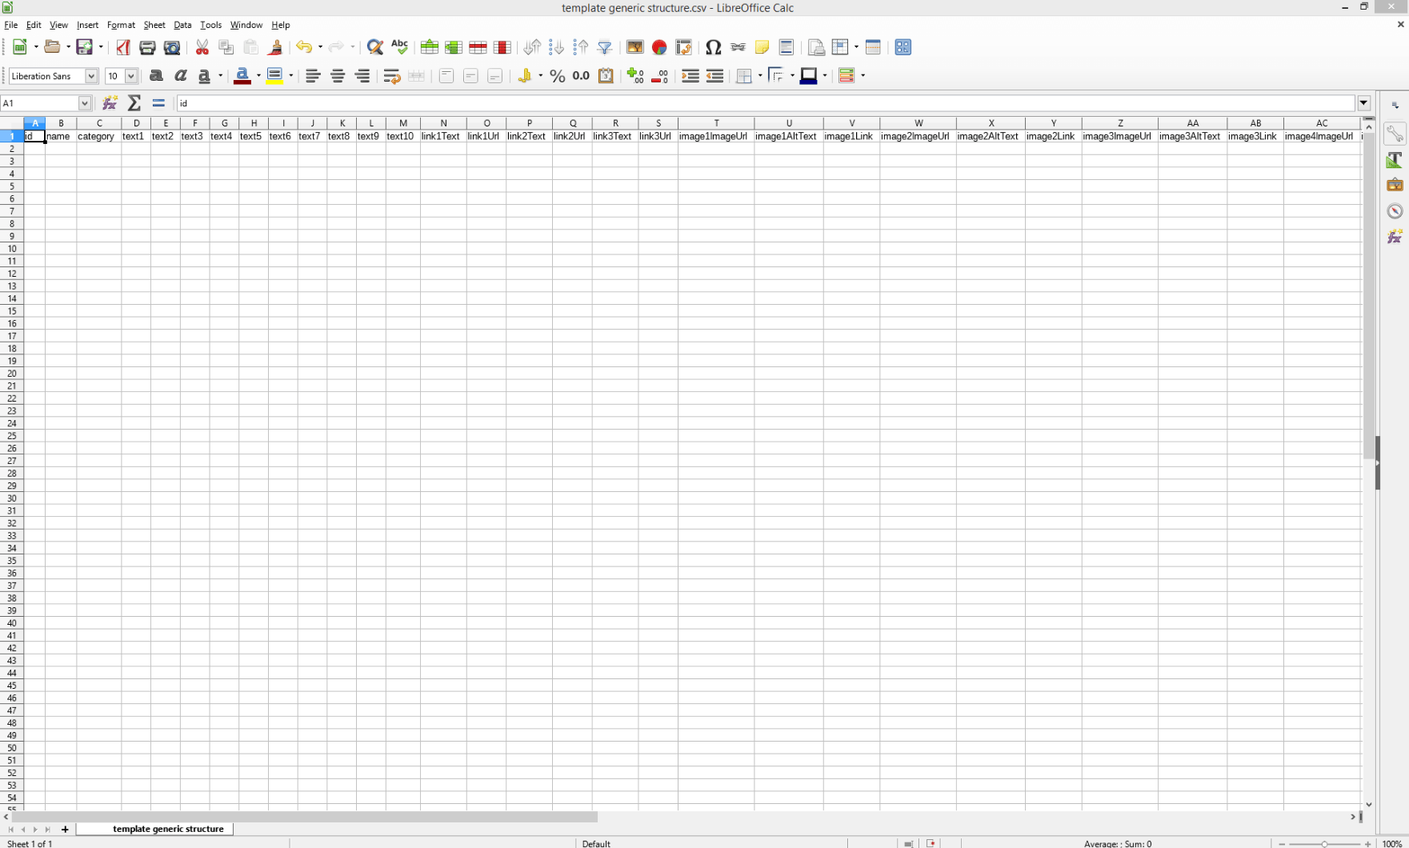Insert a chart using the pie icon
The height and width of the screenshot is (848, 1409).
pyautogui.click(x=659, y=47)
